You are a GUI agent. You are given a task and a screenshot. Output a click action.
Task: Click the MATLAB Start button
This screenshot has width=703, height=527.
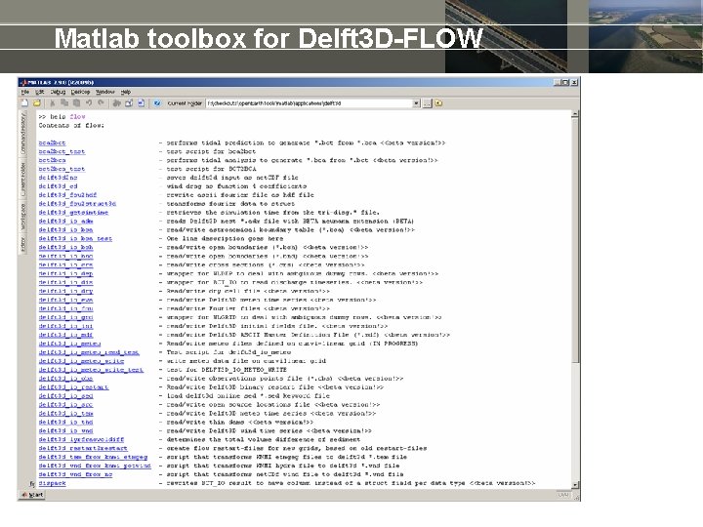pos(32,495)
